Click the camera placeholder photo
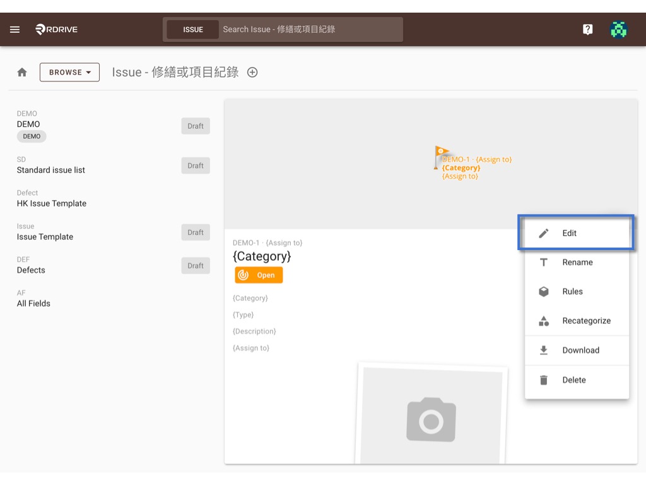The width and height of the screenshot is (646, 485). [x=432, y=414]
